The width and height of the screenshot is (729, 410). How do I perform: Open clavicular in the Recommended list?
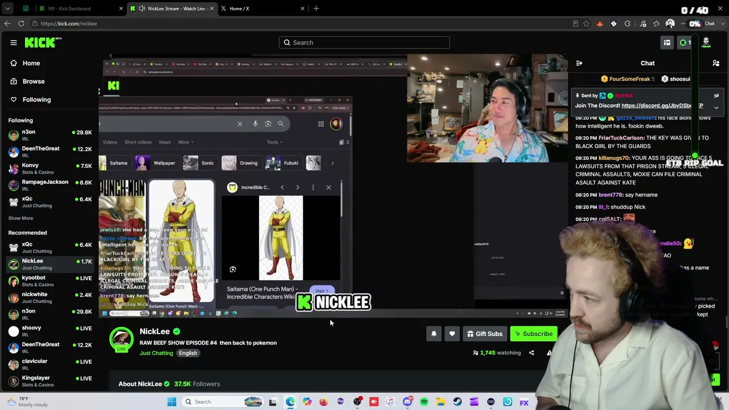pos(50,364)
